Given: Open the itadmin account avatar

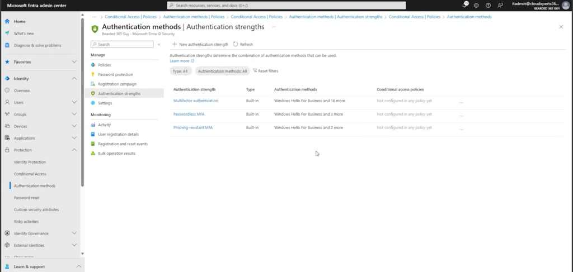Looking at the screenshot, I should tap(566, 6).
